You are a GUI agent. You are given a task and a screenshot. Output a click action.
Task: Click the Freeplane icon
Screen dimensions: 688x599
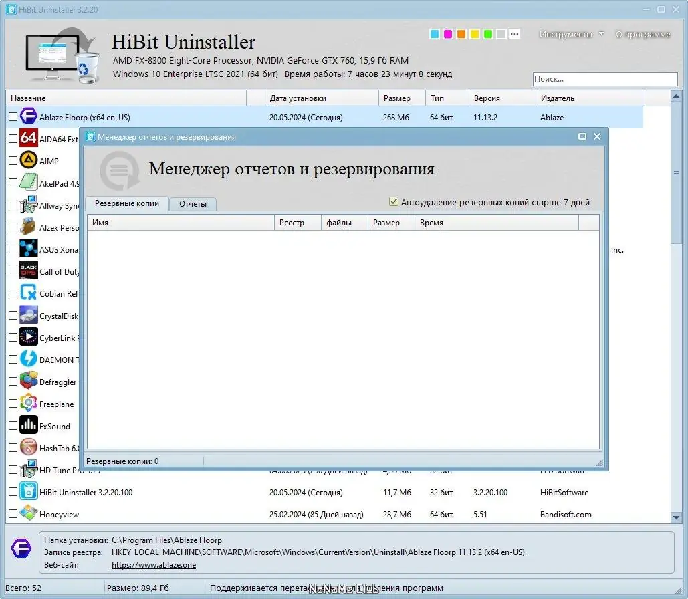[29, 403]
